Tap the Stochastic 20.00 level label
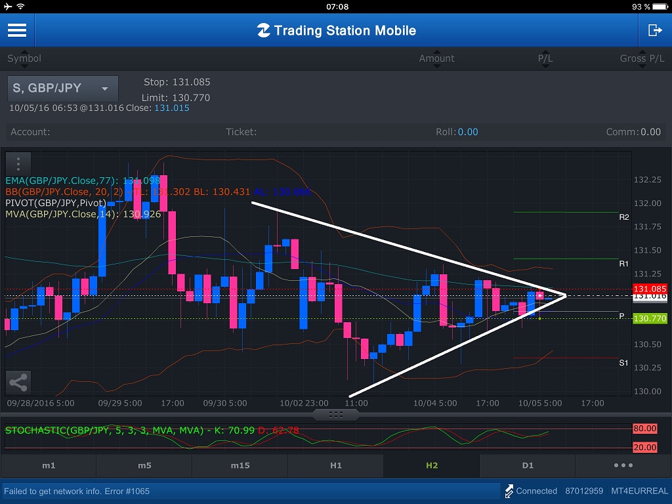Viewport: 672px width, 504px height. tap(644, 448)
